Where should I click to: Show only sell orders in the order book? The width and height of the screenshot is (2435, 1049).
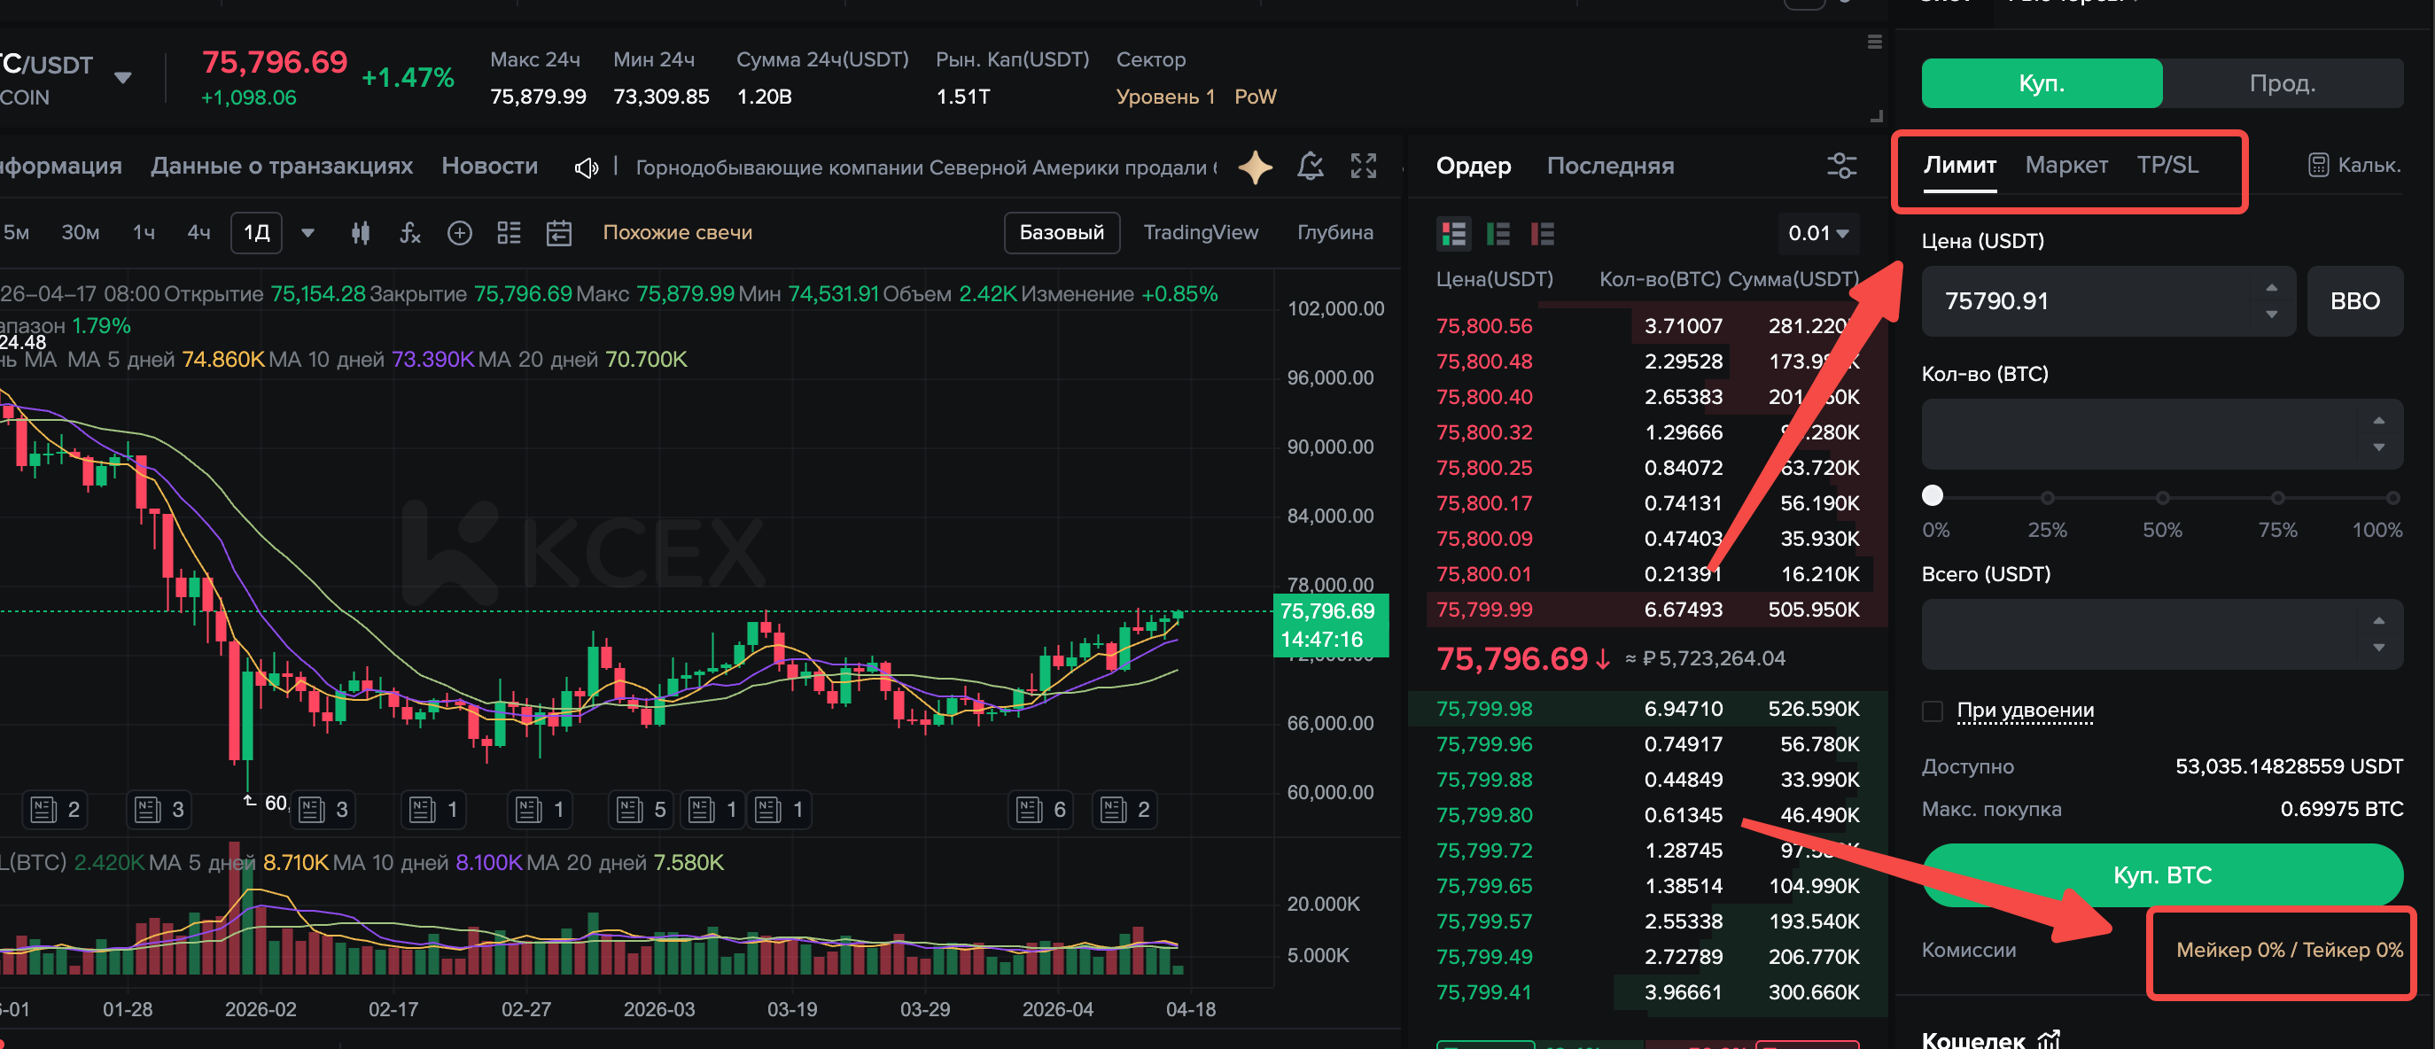coord(1542,233)
